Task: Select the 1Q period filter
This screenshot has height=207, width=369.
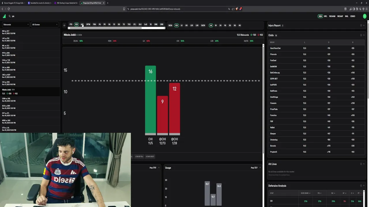Action: tap(225, 25)
